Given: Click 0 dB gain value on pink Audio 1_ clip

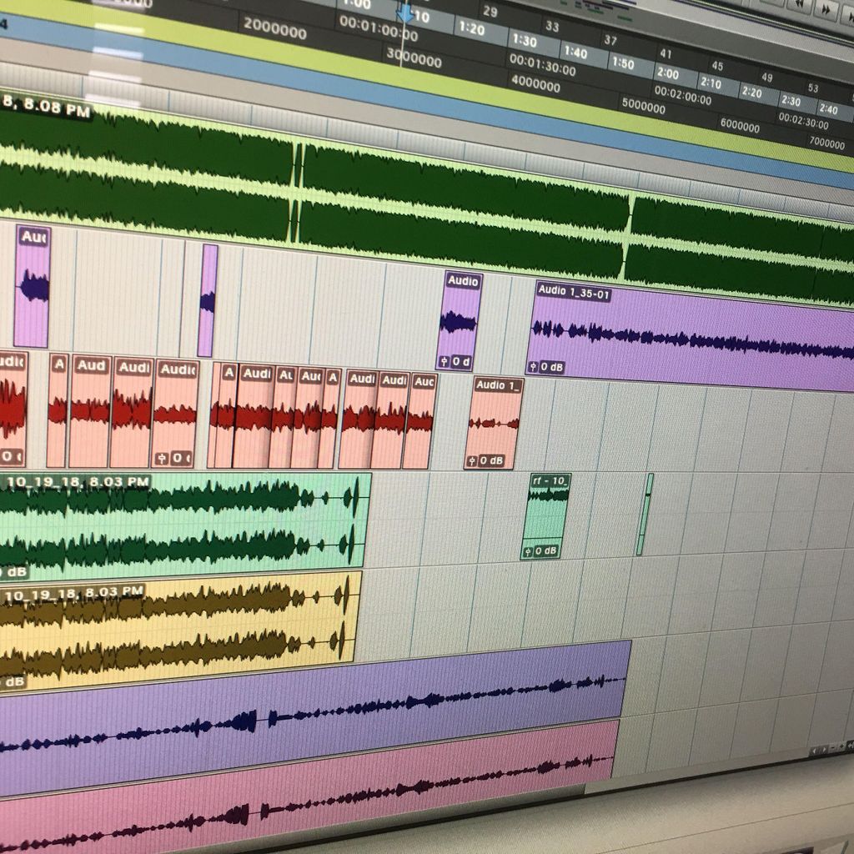Looking at the screenshot, I should pyautogui.click(x=490, y=460).
